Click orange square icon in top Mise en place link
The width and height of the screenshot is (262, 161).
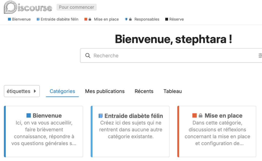click(86, 19)
